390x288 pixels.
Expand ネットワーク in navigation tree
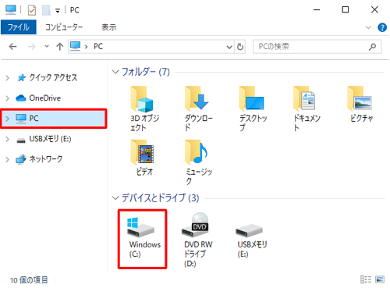pos(7,159)
